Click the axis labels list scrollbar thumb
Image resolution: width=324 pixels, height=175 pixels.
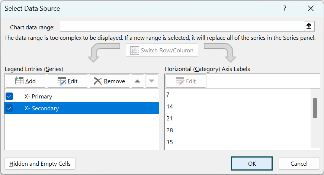point(315,108)
